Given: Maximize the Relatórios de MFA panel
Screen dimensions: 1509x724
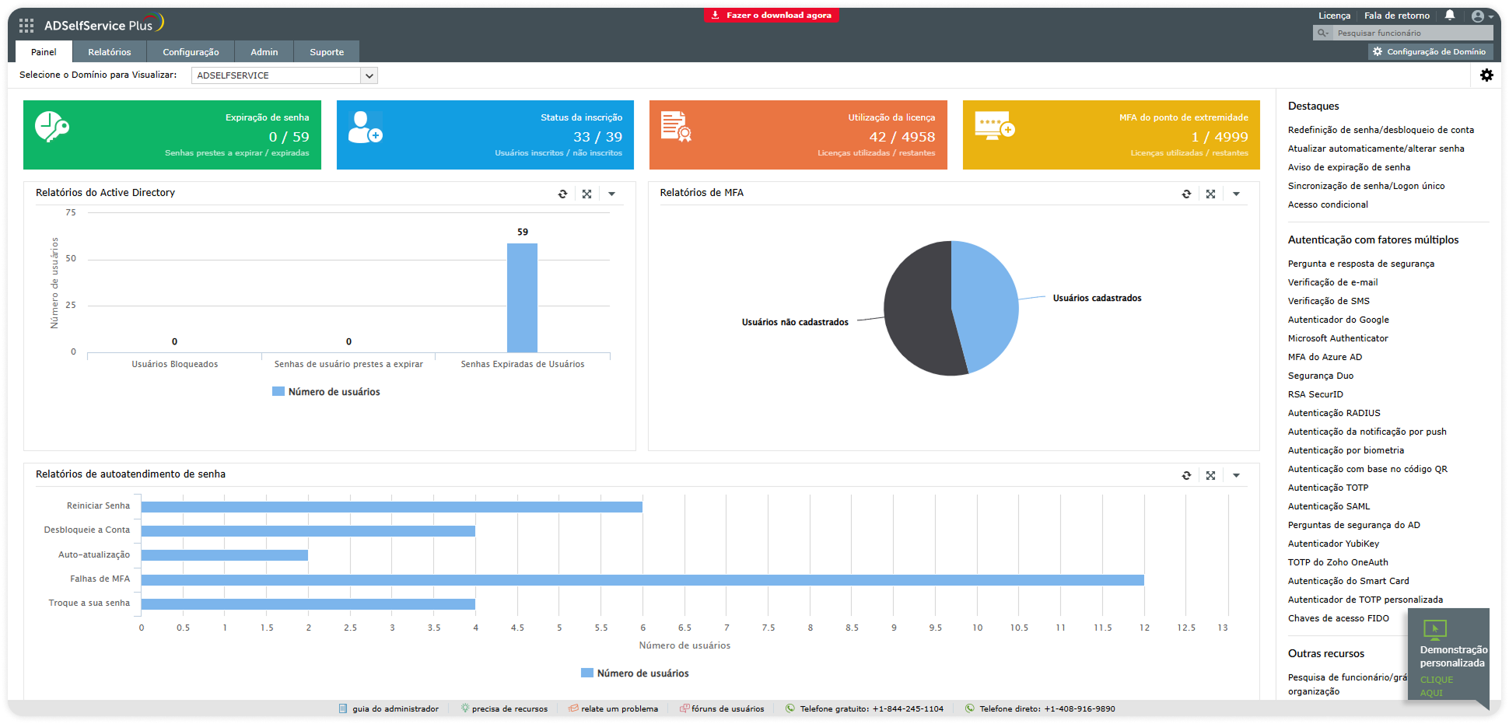Looking at the screenshot, I should pyautogui.click(x=1210, y=194).
